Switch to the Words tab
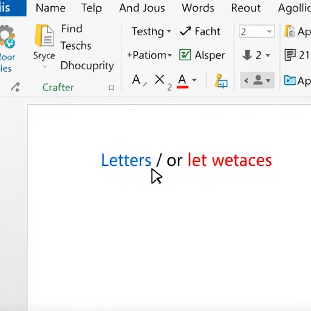This screenshot has width=311, height=311. point(198,8)
